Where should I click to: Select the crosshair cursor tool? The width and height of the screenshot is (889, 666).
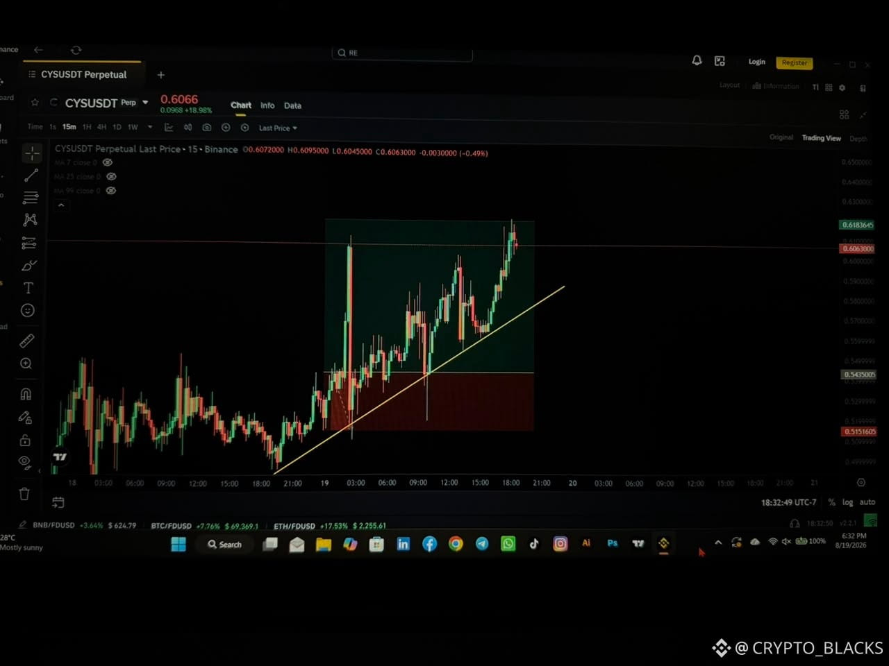32,153
